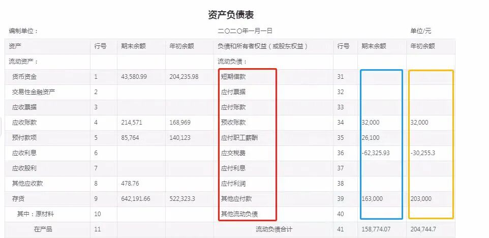
Task: Select the 应收票据 row label
Action: tap(24, 107)
